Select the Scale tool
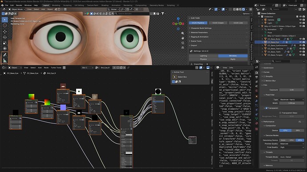The height and width of the screenshot is (172, 307). [x=5, y=43]
